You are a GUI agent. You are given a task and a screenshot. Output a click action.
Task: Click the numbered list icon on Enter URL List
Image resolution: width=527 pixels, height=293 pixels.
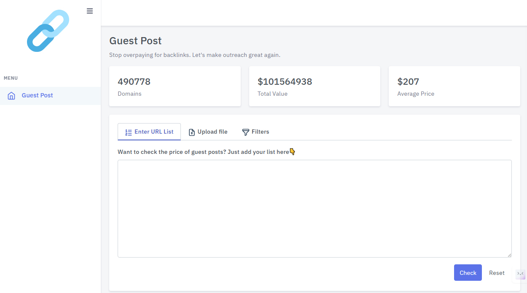[x=129, y=132]
